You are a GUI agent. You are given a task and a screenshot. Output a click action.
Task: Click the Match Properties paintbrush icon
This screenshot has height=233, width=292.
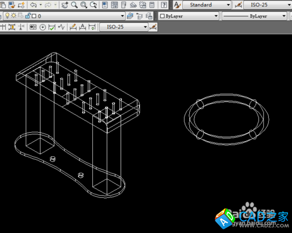(x=12, y=5)
